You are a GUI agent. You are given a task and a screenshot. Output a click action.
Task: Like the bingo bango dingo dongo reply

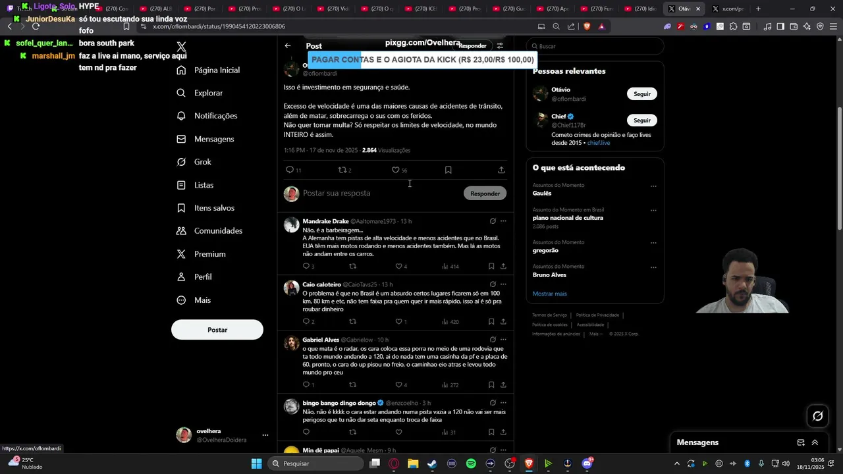pyautogui.click(x=398, y=433)
